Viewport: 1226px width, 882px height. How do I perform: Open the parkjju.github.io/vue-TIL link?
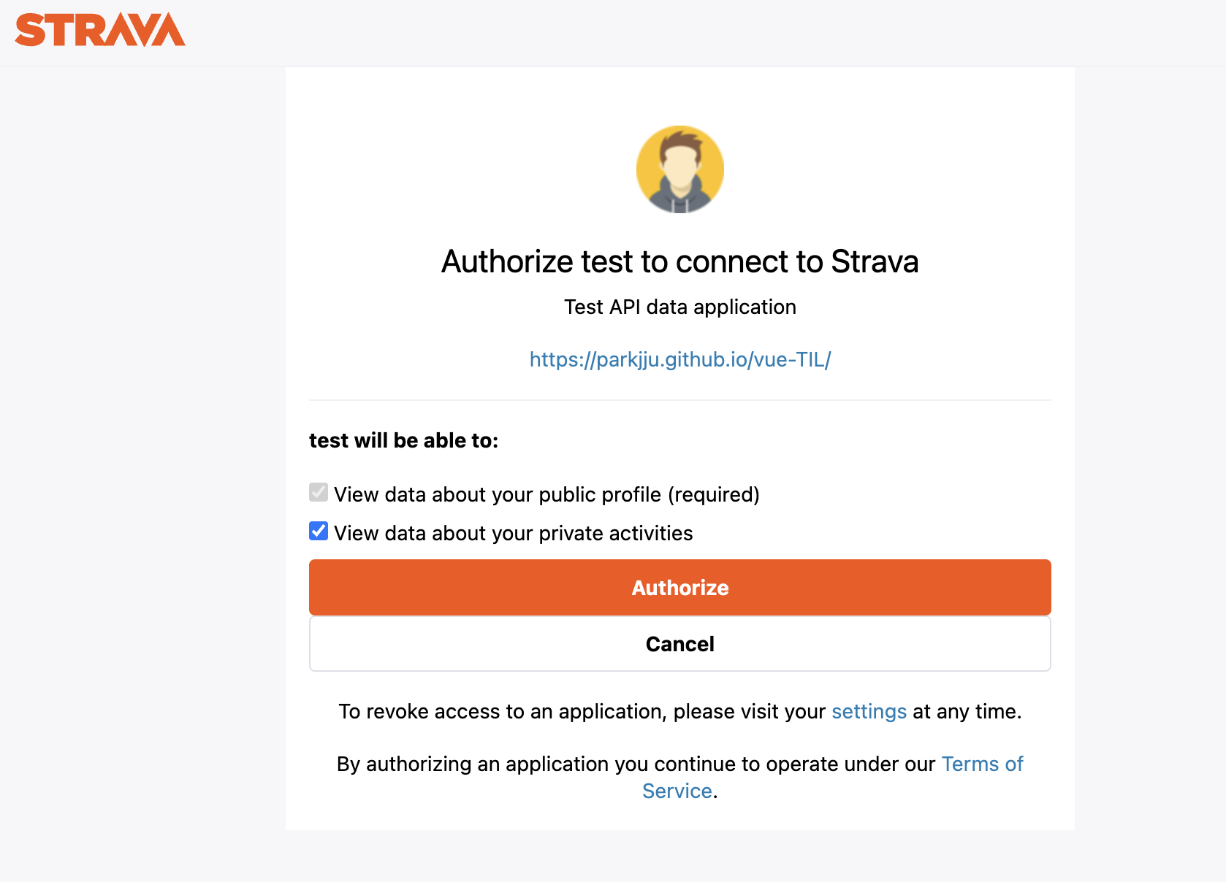point(680,359)
